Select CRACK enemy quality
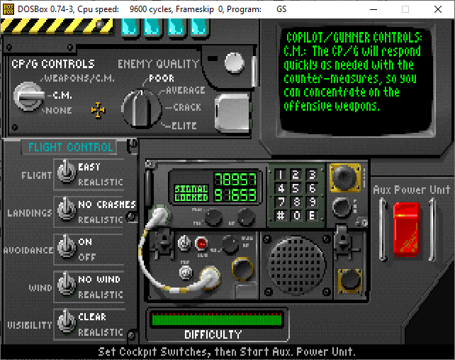 [187, 107]
